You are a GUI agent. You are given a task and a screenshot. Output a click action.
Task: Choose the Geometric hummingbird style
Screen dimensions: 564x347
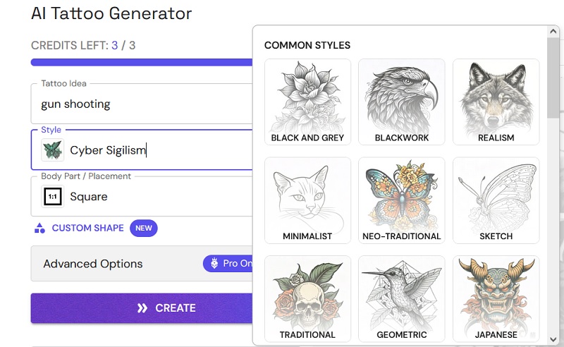401,298
